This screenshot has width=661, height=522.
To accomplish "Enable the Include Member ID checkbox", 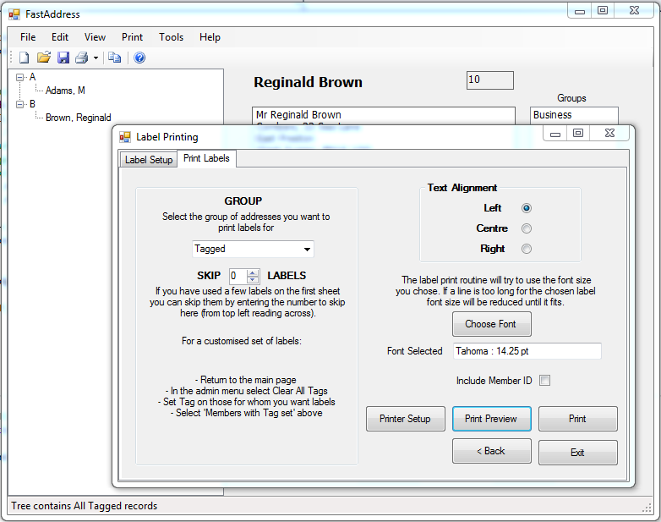I will coord(544,381).
